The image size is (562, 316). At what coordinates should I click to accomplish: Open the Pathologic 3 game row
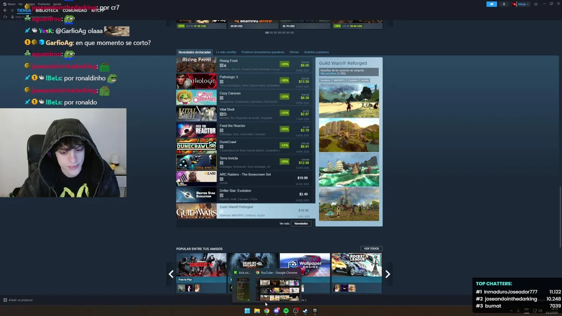[x=245, y=81]
